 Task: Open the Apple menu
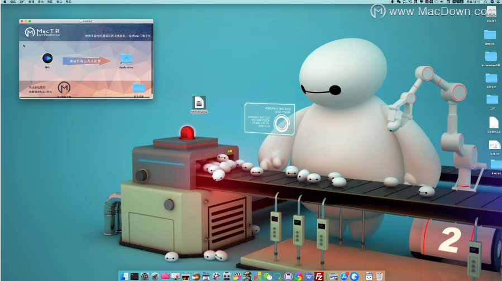coord(4,2)
